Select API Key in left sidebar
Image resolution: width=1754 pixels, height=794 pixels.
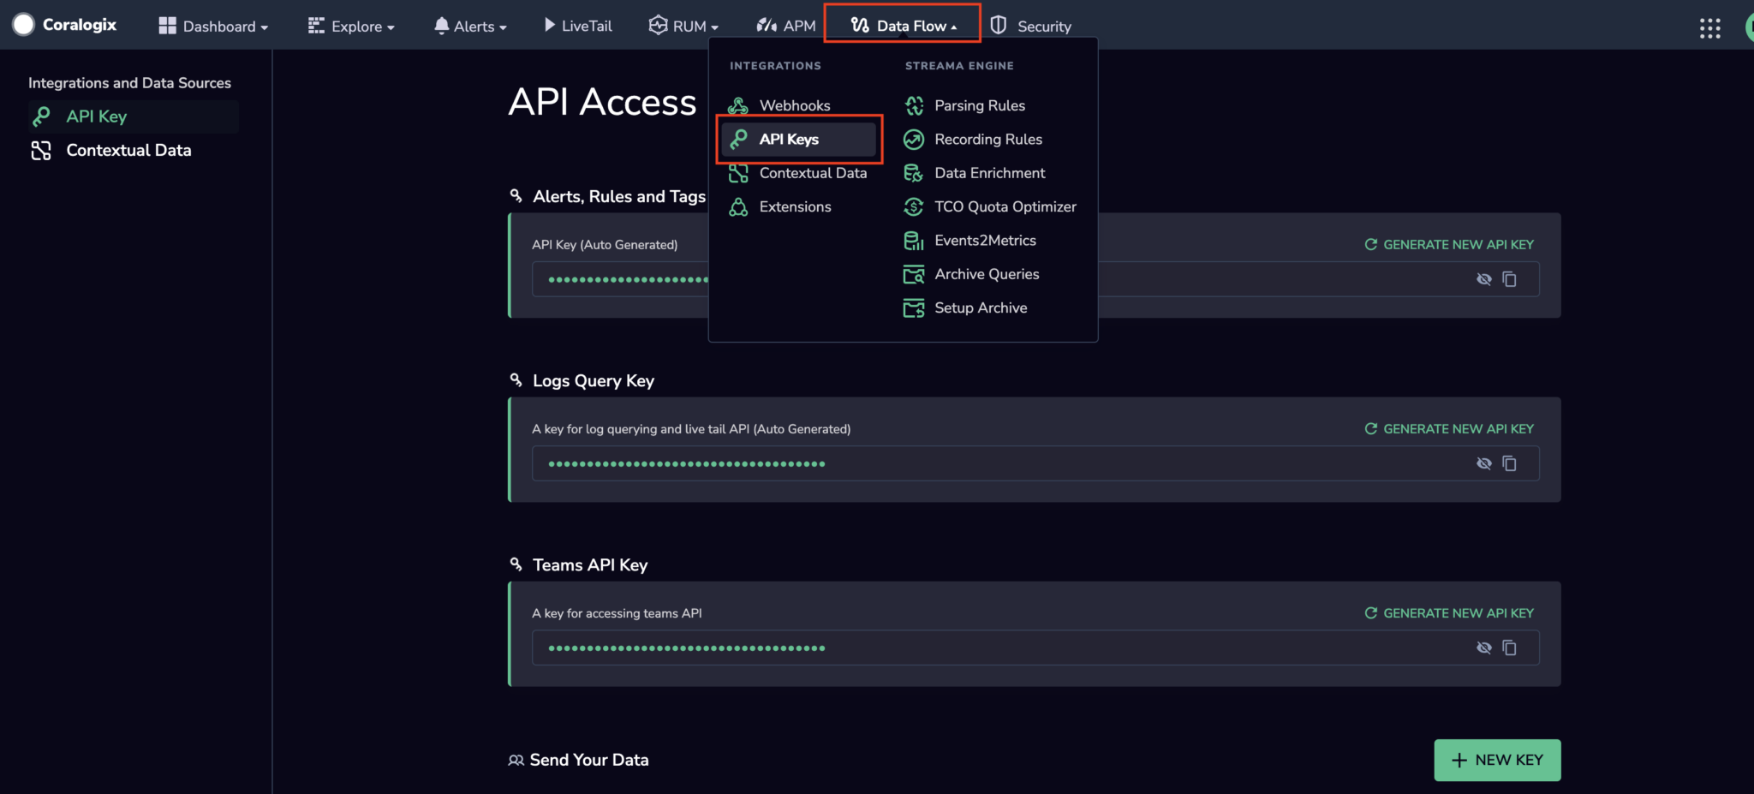click(x=133, y=116)
